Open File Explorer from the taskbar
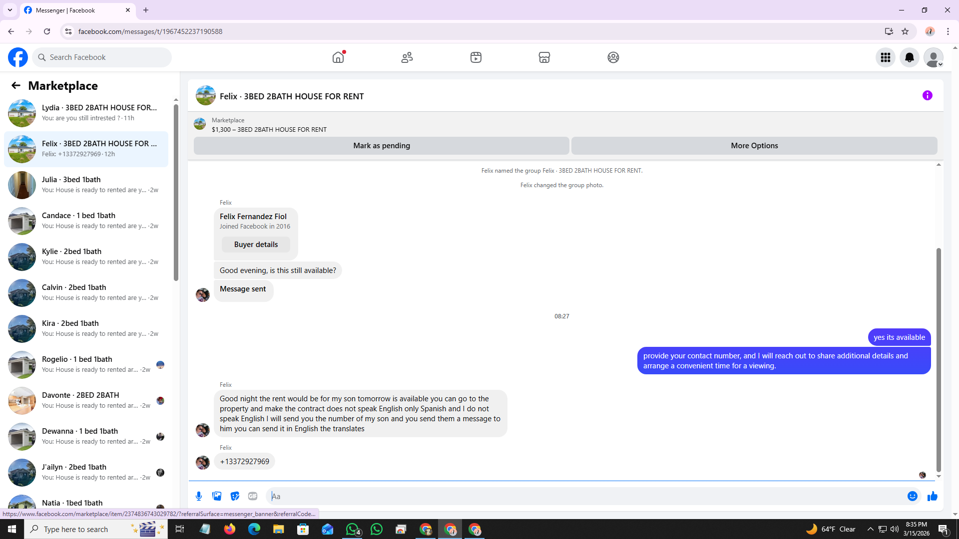The height and width of the screenshot is (539, 959). [x=279, y=529]
